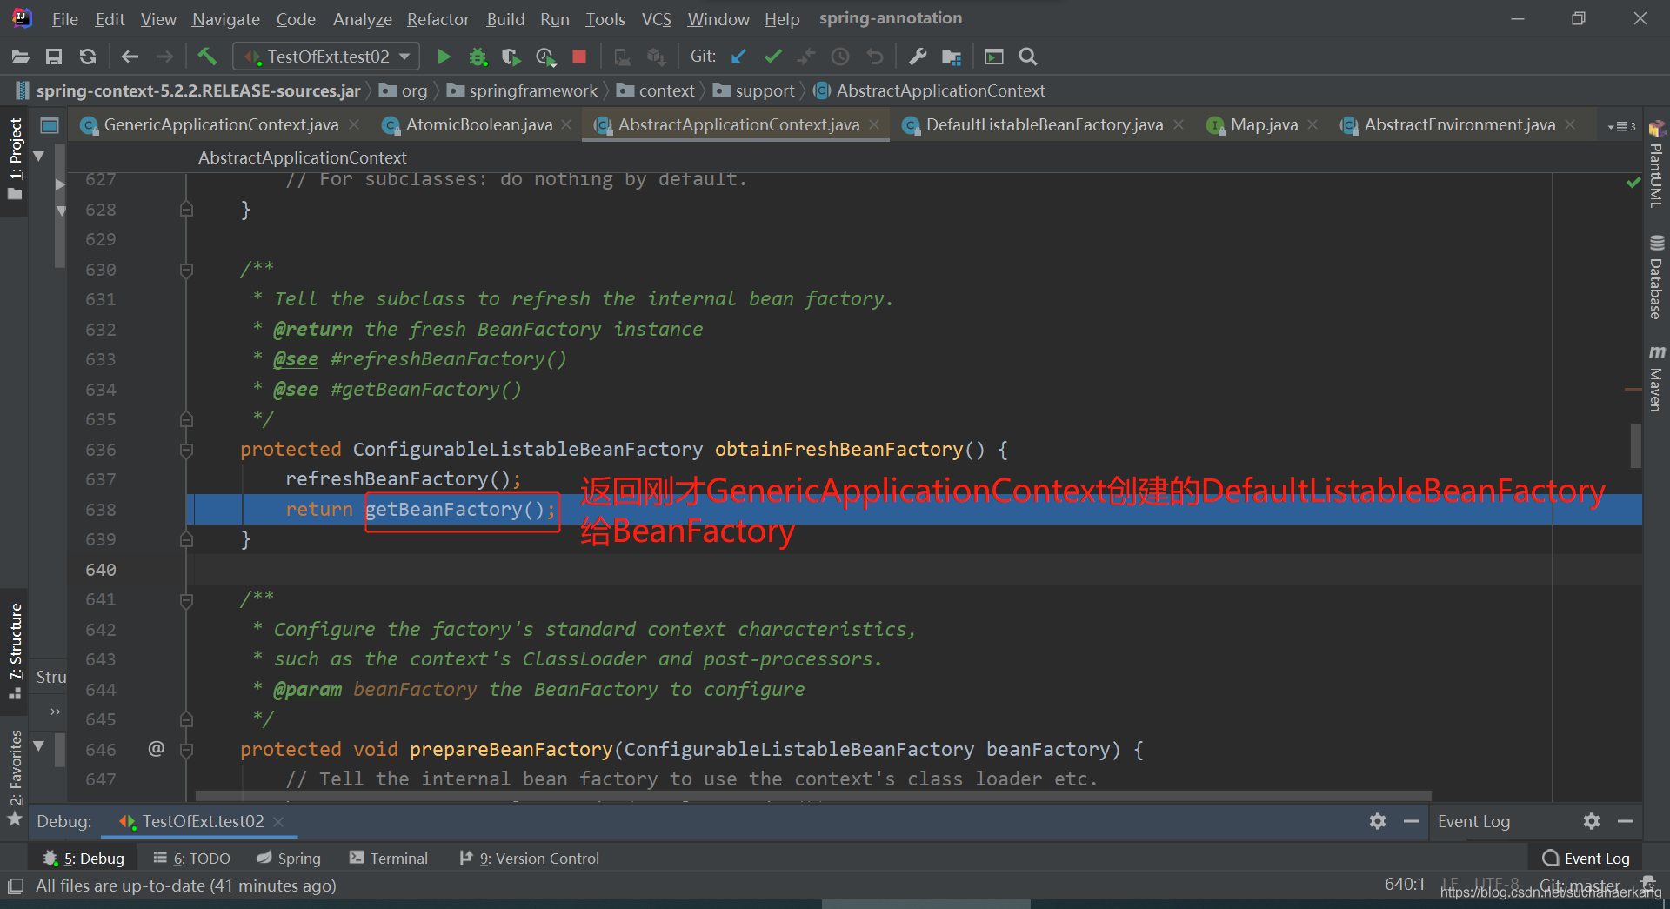This screenshot has height=909, width=1670.
Task: Click the Synchronize/reload toolbar icon
Action: 88,57
